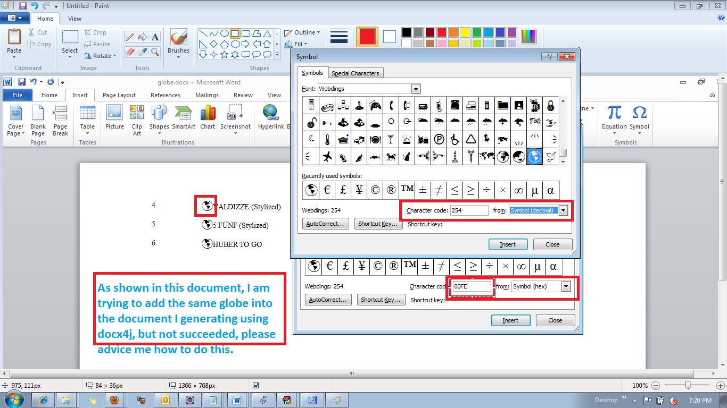Open Customize Quick Access Toolbar arrow in Paint

pyautogui.click(x=56, y=6)
